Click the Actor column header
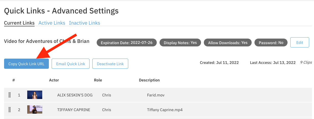The height and width of the screenshot is (119, 314). tap(54, 80)
